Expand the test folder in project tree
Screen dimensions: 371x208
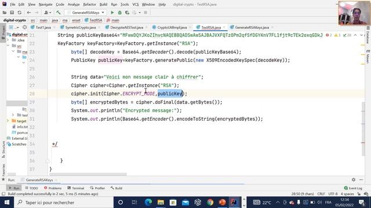(13, 115)
